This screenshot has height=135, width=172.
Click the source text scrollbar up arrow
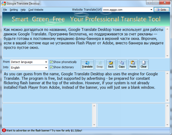(x=167, y=29)
